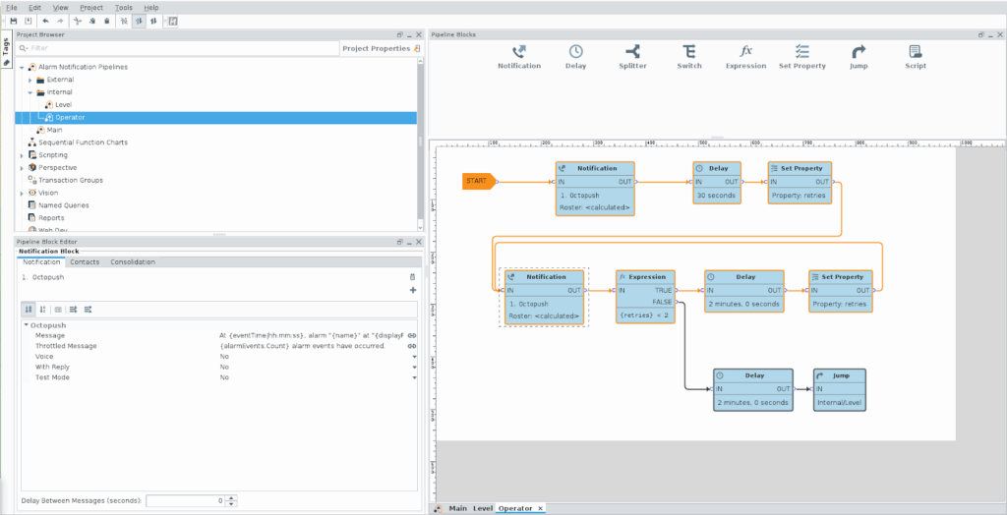Click the link icon beside Message property
Viewport: 1007px width, 515px height.
411,335
